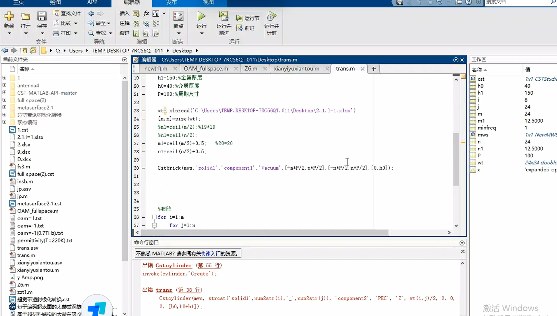The height and width of the screenshot is (316, 557).
Task: Open the 断点 dropdown arrow
Action: coord(178,33)
